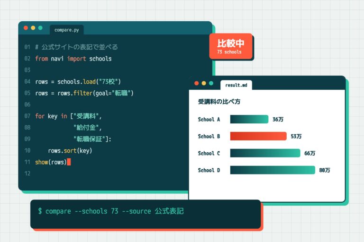
Task: Click the School D bar
Action: click(273, 170)
